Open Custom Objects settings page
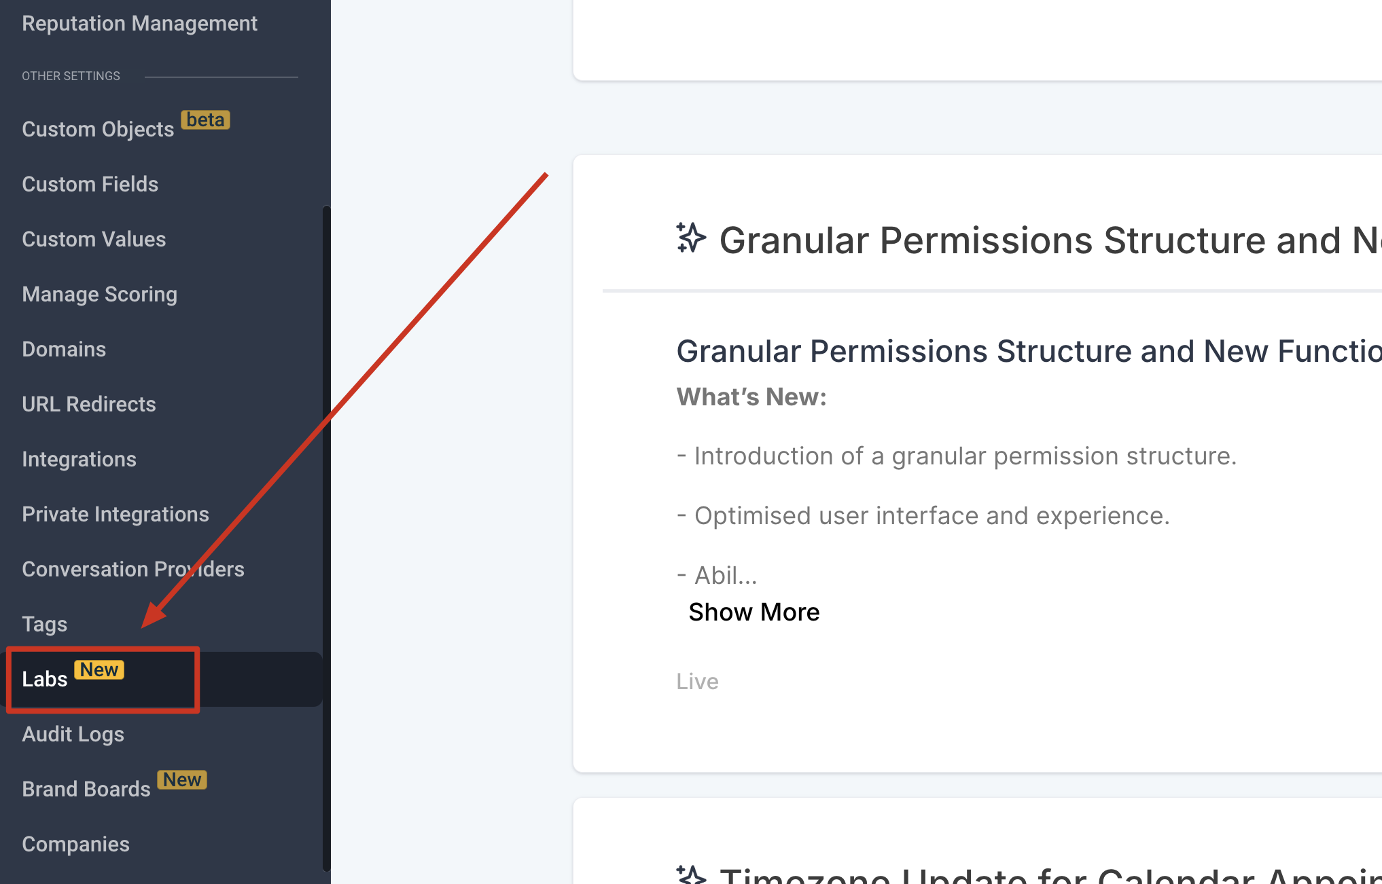 point(98,129)
